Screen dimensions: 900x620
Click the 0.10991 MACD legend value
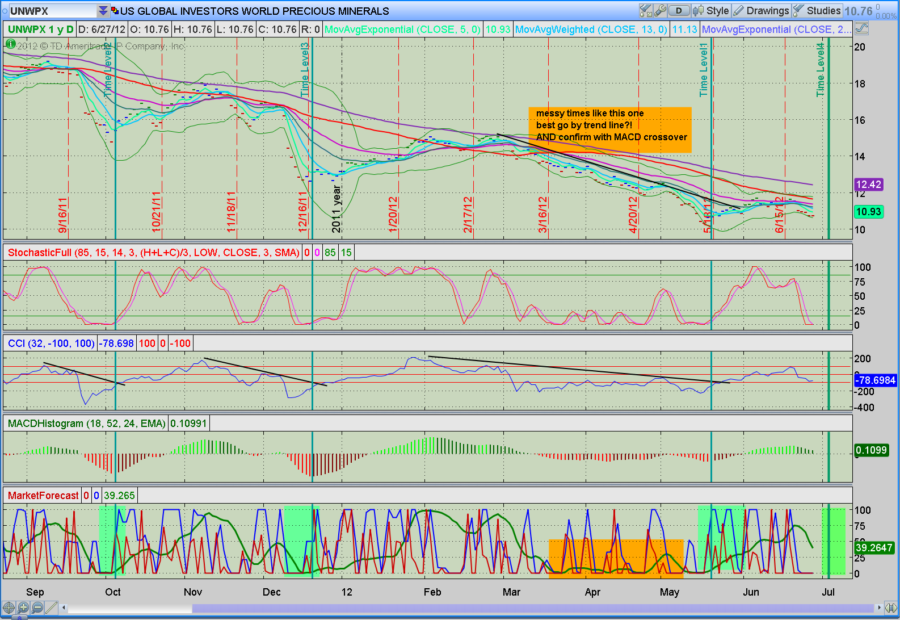[x=189, y=424]
